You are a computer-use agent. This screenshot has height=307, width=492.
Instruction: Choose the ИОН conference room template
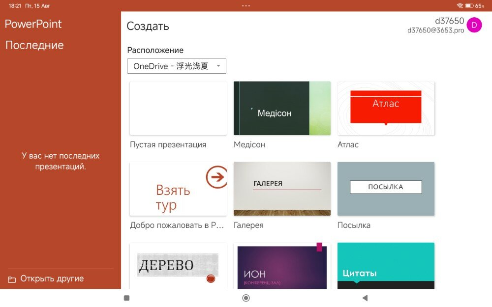[x=282, y=266]
